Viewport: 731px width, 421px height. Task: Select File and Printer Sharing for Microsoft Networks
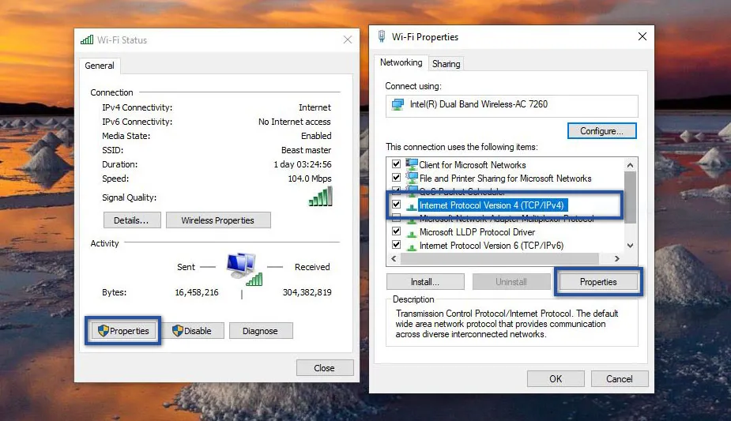click(506, 178)
